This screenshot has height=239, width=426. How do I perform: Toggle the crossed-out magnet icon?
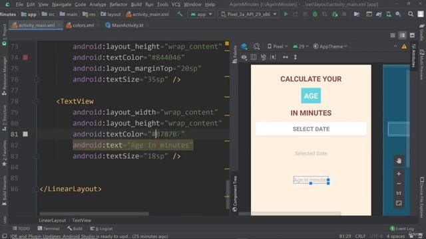[264, 57]
